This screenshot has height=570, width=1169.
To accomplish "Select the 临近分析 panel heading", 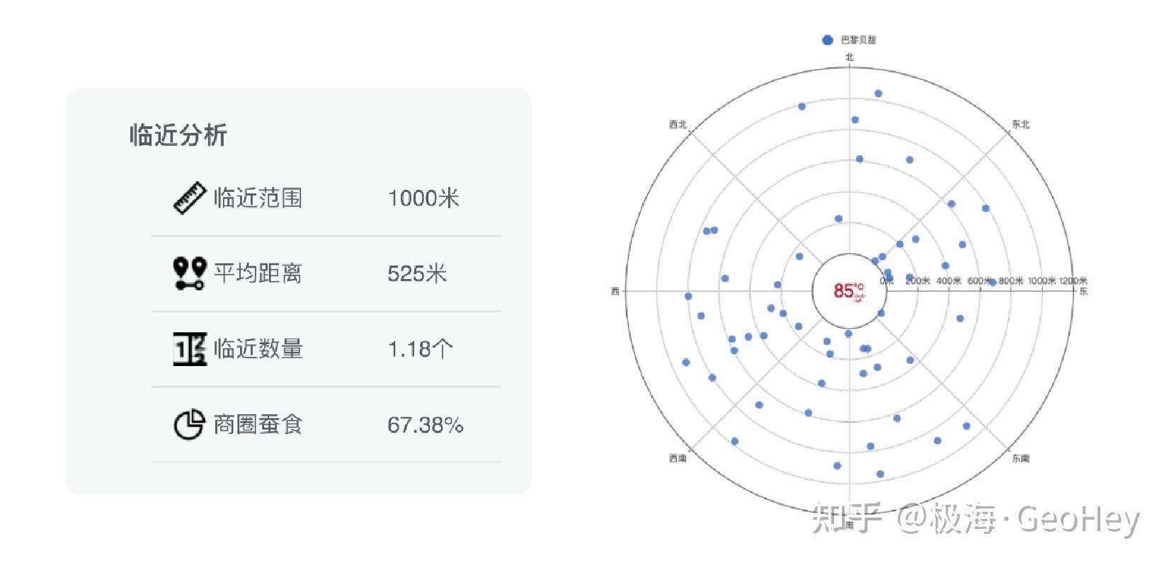I will tap(178, 135).
